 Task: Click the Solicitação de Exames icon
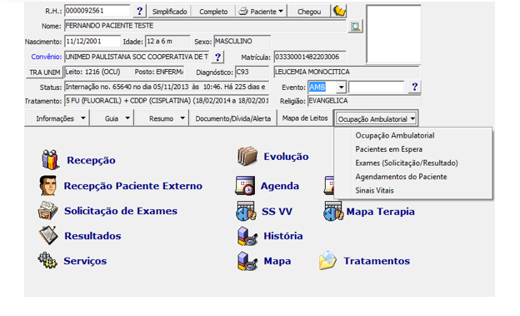point(48,210)
